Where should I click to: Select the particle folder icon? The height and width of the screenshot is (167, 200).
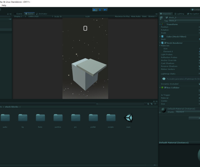[x=58, y=118]
